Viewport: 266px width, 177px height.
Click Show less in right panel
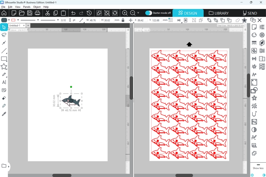(x=258, y=168)
